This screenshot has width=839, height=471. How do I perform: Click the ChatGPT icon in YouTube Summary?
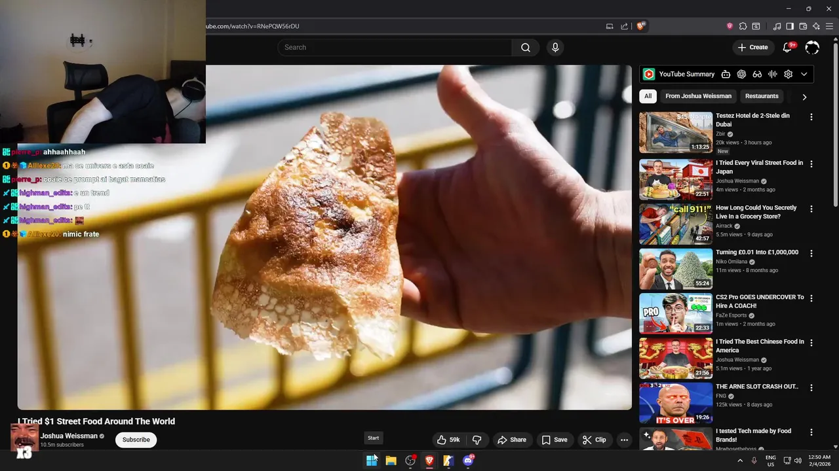click(741, 74)
